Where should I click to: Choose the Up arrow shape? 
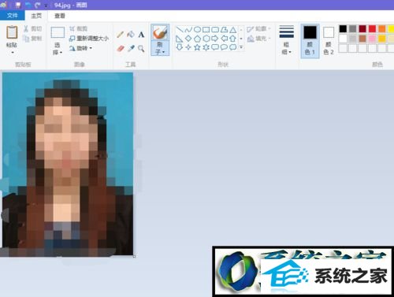[x=232, y=39]
